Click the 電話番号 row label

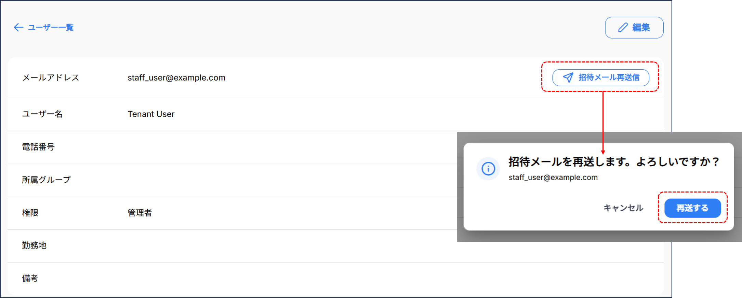point(38,147)
